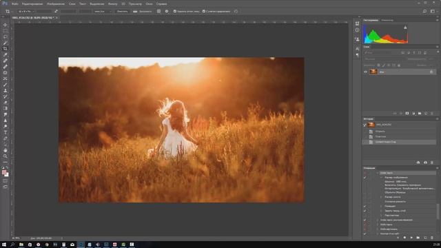The width and height of the screenshot is (441, 248).
Task: Create a new action set folder
Action: pyautogui.click(x=418, y=238)
